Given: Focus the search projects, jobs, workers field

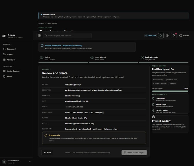Looking at the screenshot, I should click(x=67, y=36).
